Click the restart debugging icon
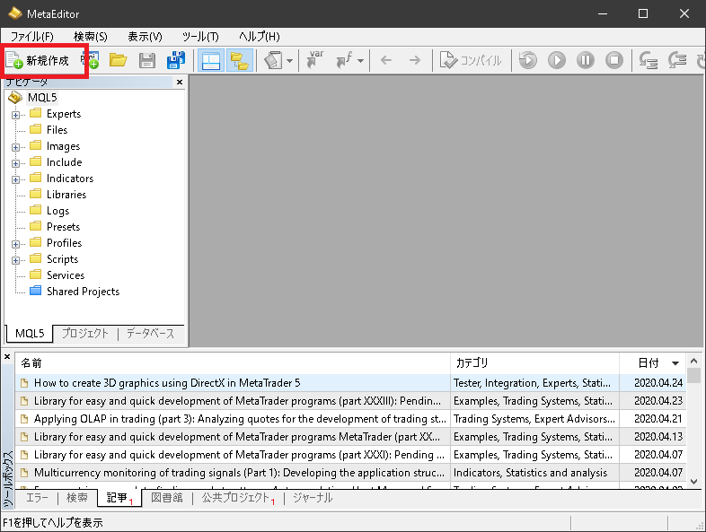The height and width of the screenshot is (532, 706). [x=527, y=60]
